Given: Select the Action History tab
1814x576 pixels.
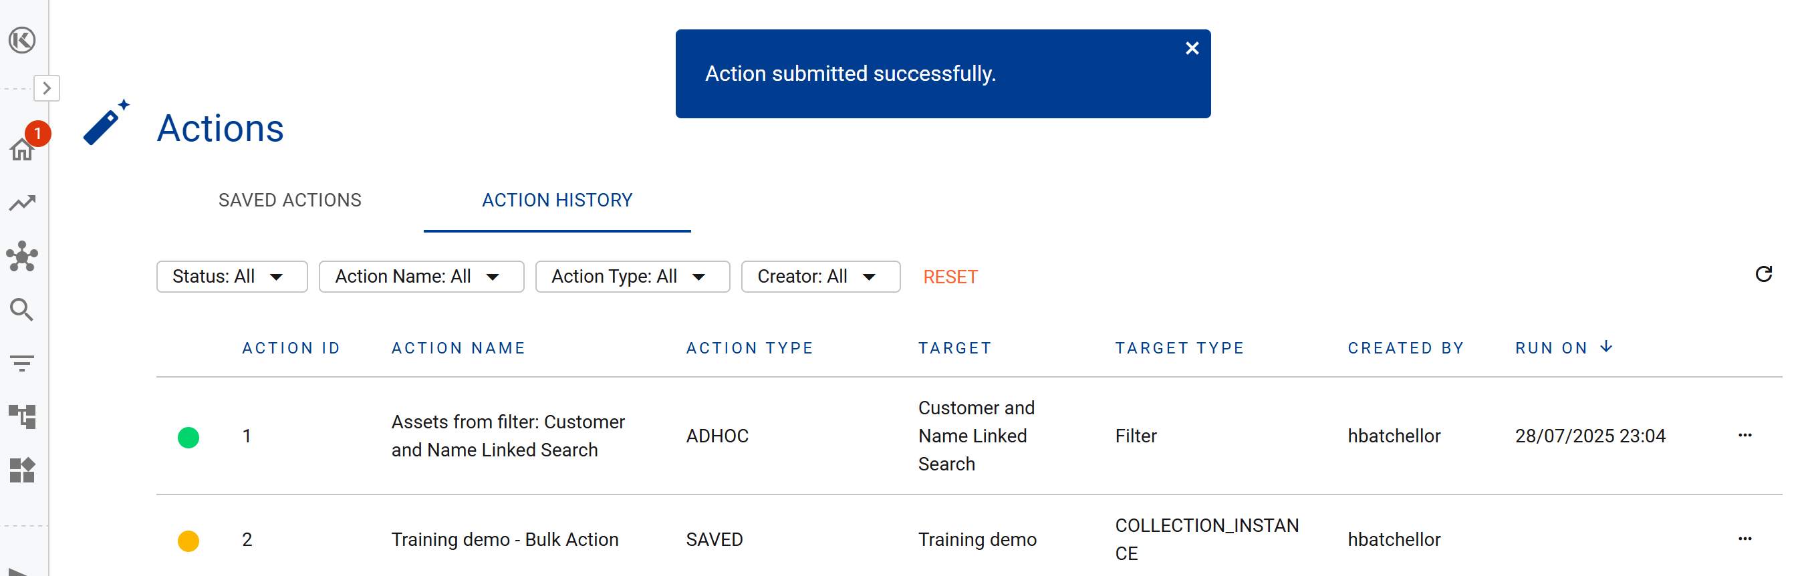Looking at the screenshot, I should click(556, 200).
